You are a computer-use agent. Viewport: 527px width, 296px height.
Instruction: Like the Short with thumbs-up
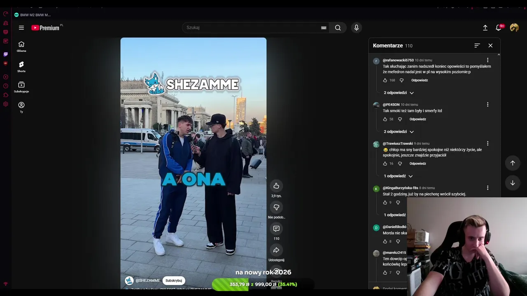276,186
